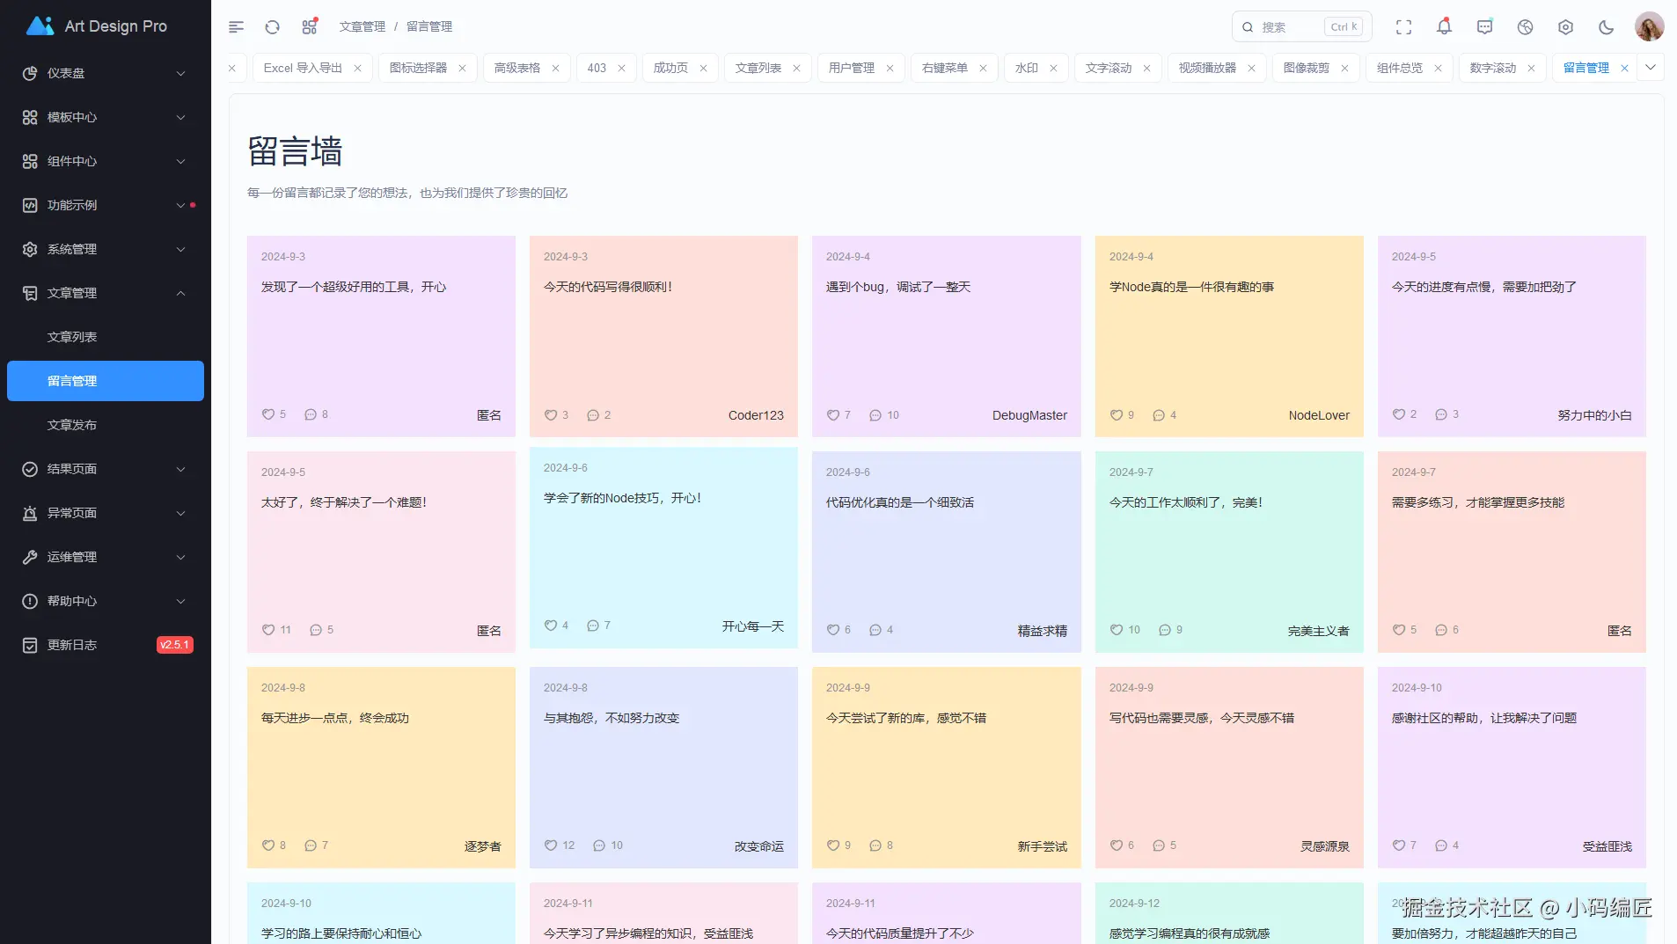Expand the 帮助中心 sidebar menu

coord(106,601)
